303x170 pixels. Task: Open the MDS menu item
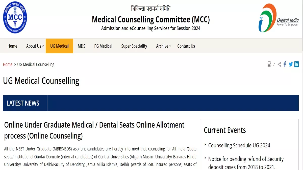tap(81, 46)
